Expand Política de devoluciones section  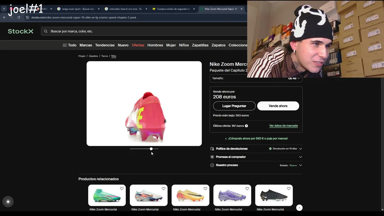click(x=256, y=149)
